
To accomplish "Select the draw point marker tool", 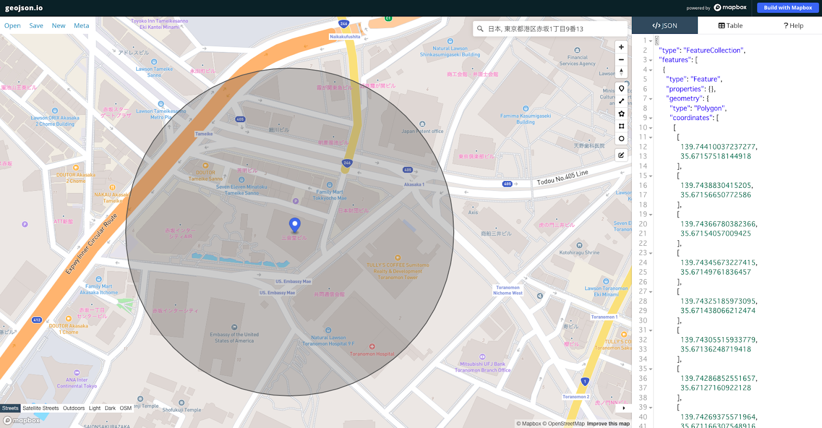I will tap(621, 89).
